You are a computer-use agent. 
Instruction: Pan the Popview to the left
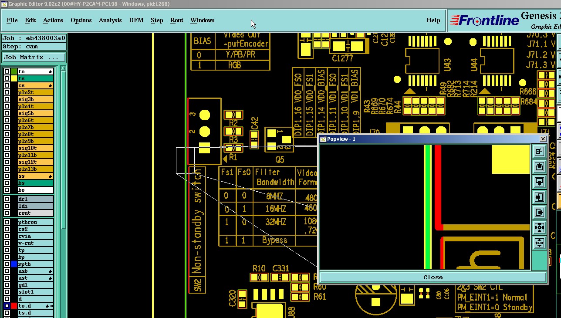point(540,197)
